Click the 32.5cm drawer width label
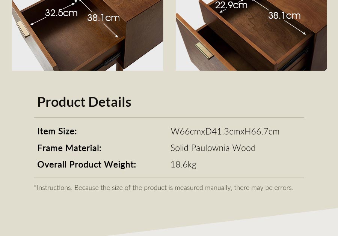The width and height of the screenshot is (338, 236). click(61, 13)
